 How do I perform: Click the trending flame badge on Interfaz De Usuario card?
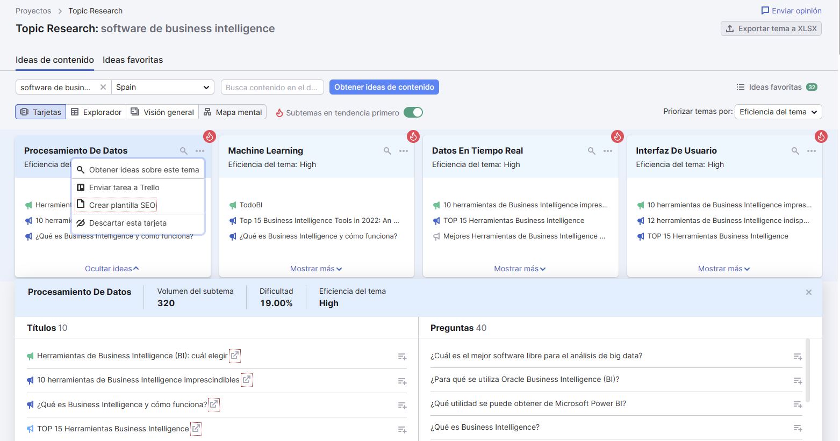click(821, 136)
